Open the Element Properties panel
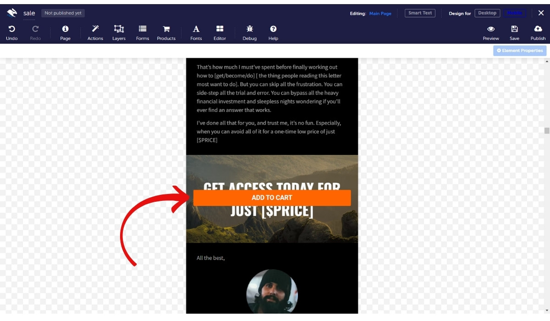This screenshot has width=550, height=321. point(520,50)
